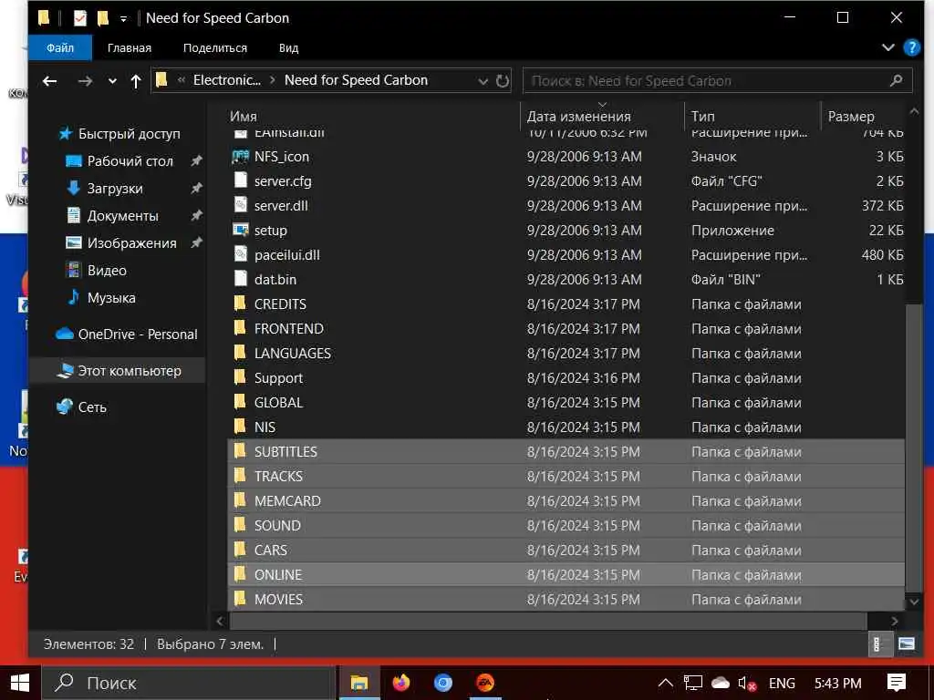Image resolution: width=934 pixels, height=700 pixels.
Task: Click the CARS folder name
Action: pos(271,550)
